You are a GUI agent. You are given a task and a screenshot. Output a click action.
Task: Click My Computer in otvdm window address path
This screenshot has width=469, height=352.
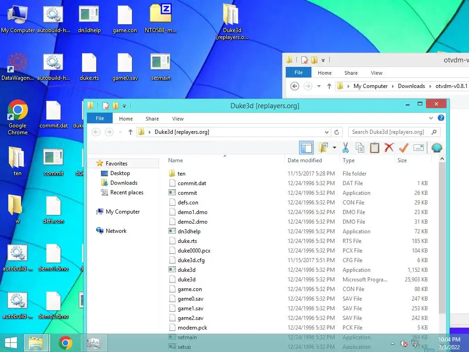click(370, 86)
